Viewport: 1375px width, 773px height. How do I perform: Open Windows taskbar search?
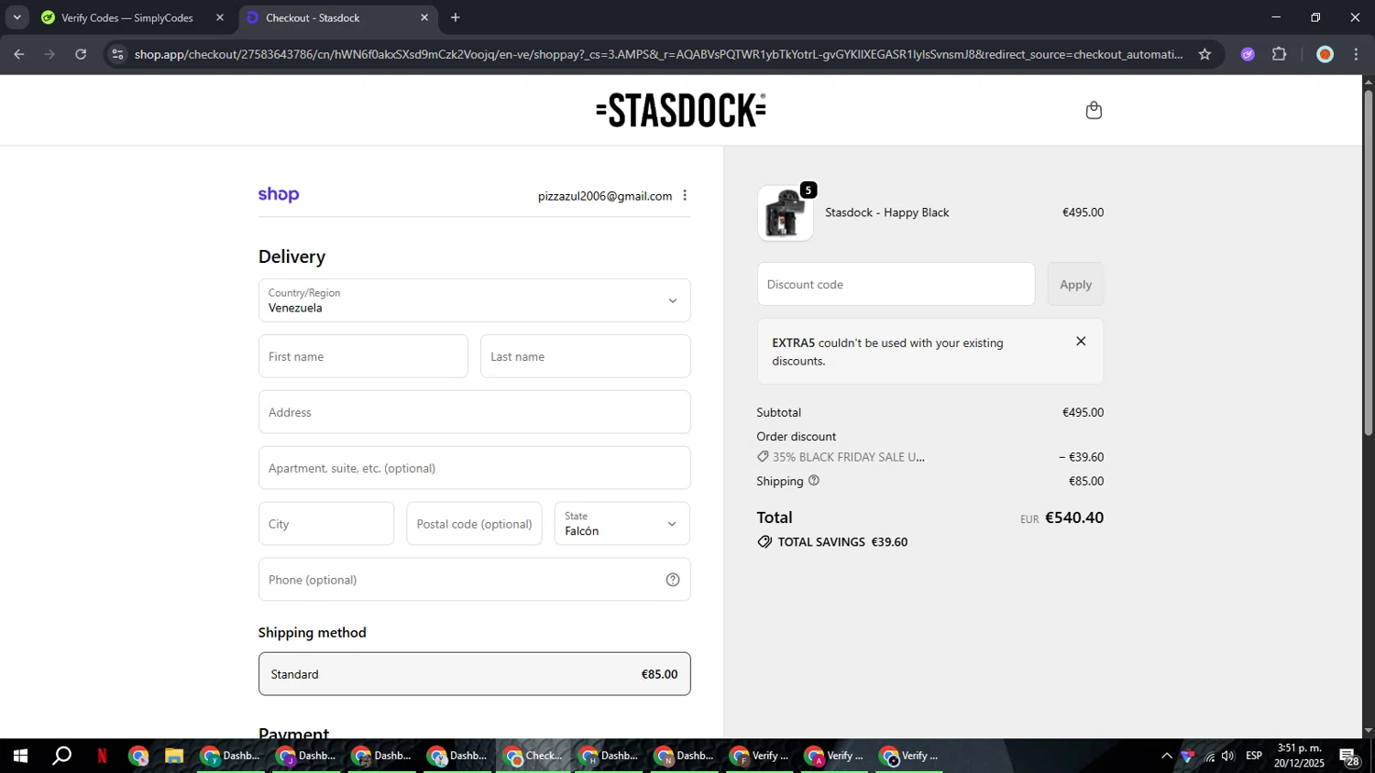click(x=61, y=756)
